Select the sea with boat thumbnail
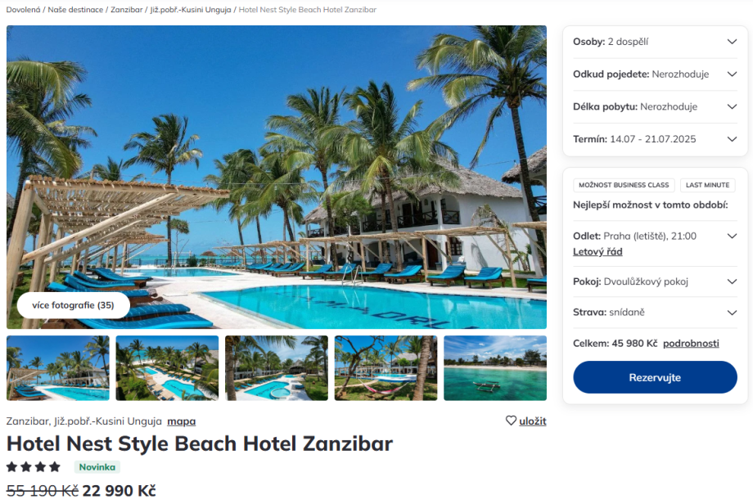 pos(495,368)
